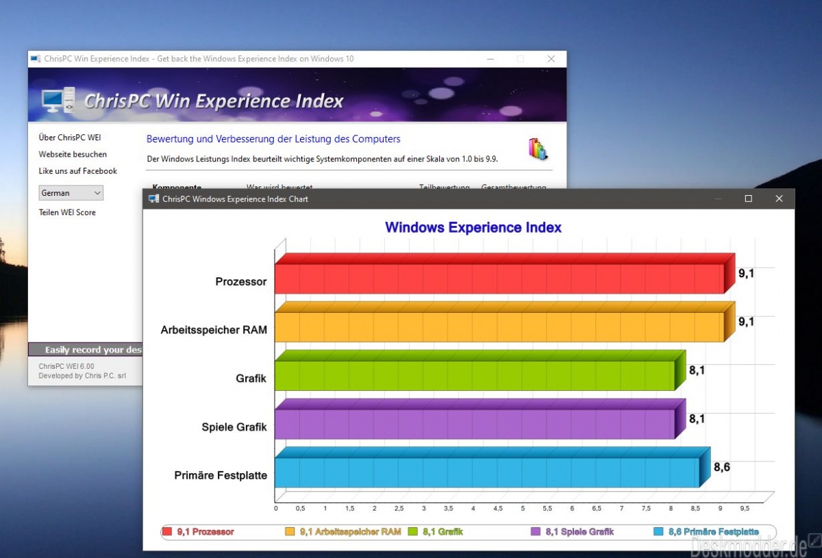Close the ChrisPC Windows Experience Index Chart window
The height and width of the screenshot is (558, 822).
tap(779, 199)
